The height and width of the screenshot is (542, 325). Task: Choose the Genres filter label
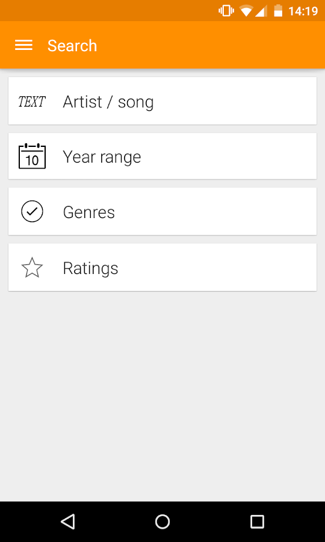(88, 212)
